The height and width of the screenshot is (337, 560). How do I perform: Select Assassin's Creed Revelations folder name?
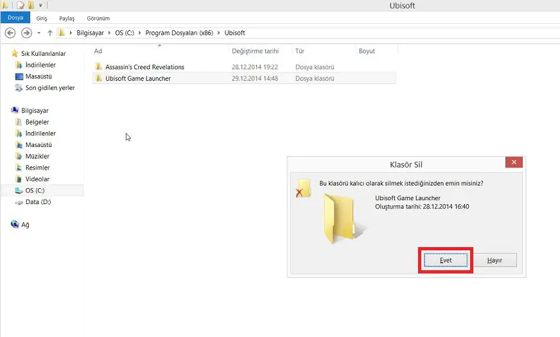144,67
